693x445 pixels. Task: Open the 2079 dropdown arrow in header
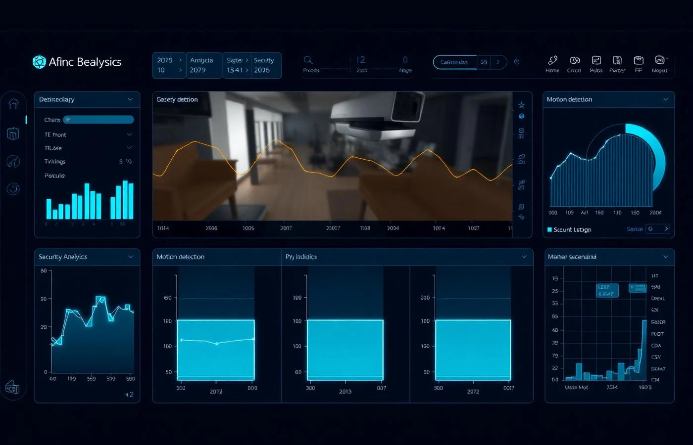[180, 60]
